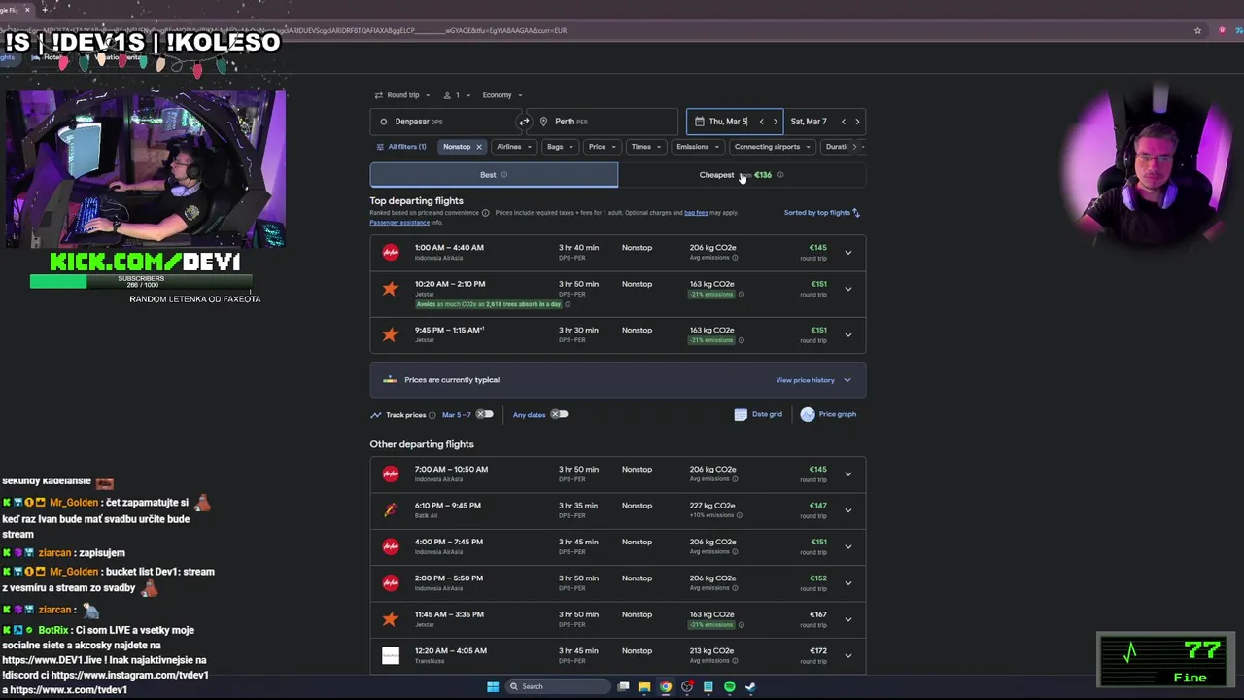Open the Date grid view
This screenshot has width=1244, height=700.
[758, 414]
